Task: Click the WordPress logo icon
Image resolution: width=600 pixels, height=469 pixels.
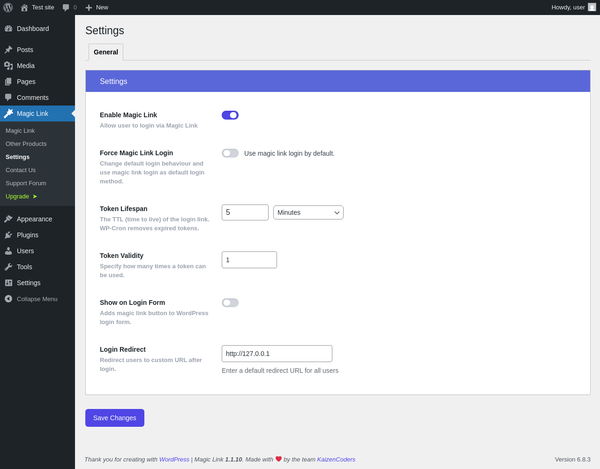Action: tap(8, 8)
